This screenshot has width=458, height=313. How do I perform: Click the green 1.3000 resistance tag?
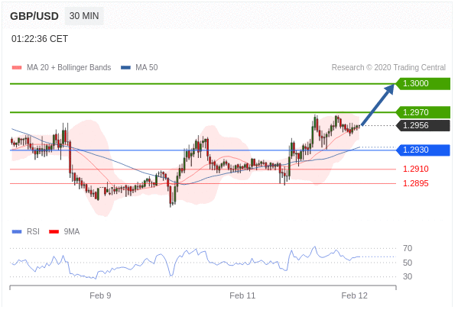click(423, 84)
